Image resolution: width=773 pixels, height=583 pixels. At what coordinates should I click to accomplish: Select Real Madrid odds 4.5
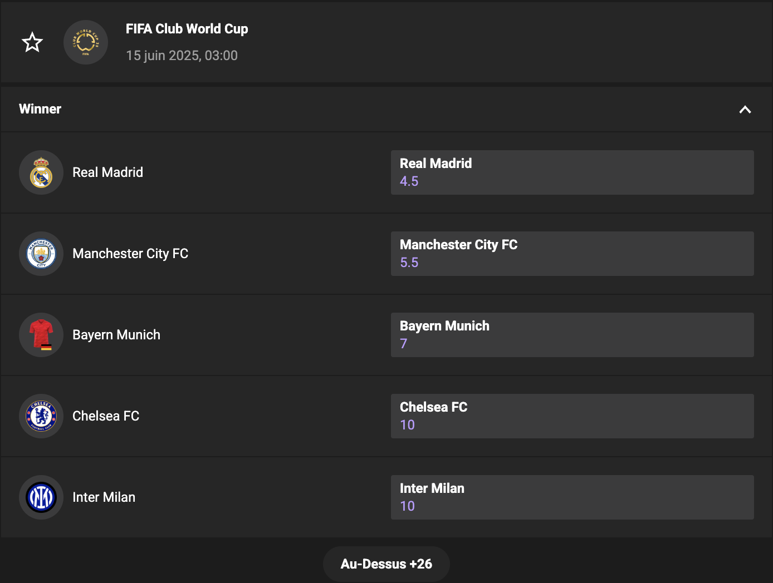572,172
